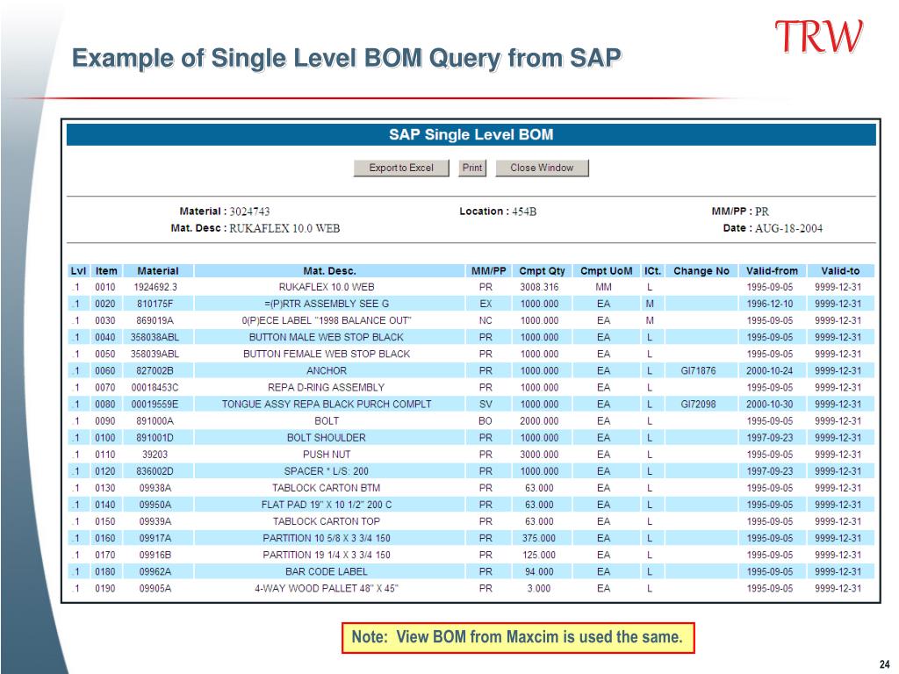The width and height of the screenshot is (899, 674).
Task: Select the Change No column header
Action: (x=701, y=270)
